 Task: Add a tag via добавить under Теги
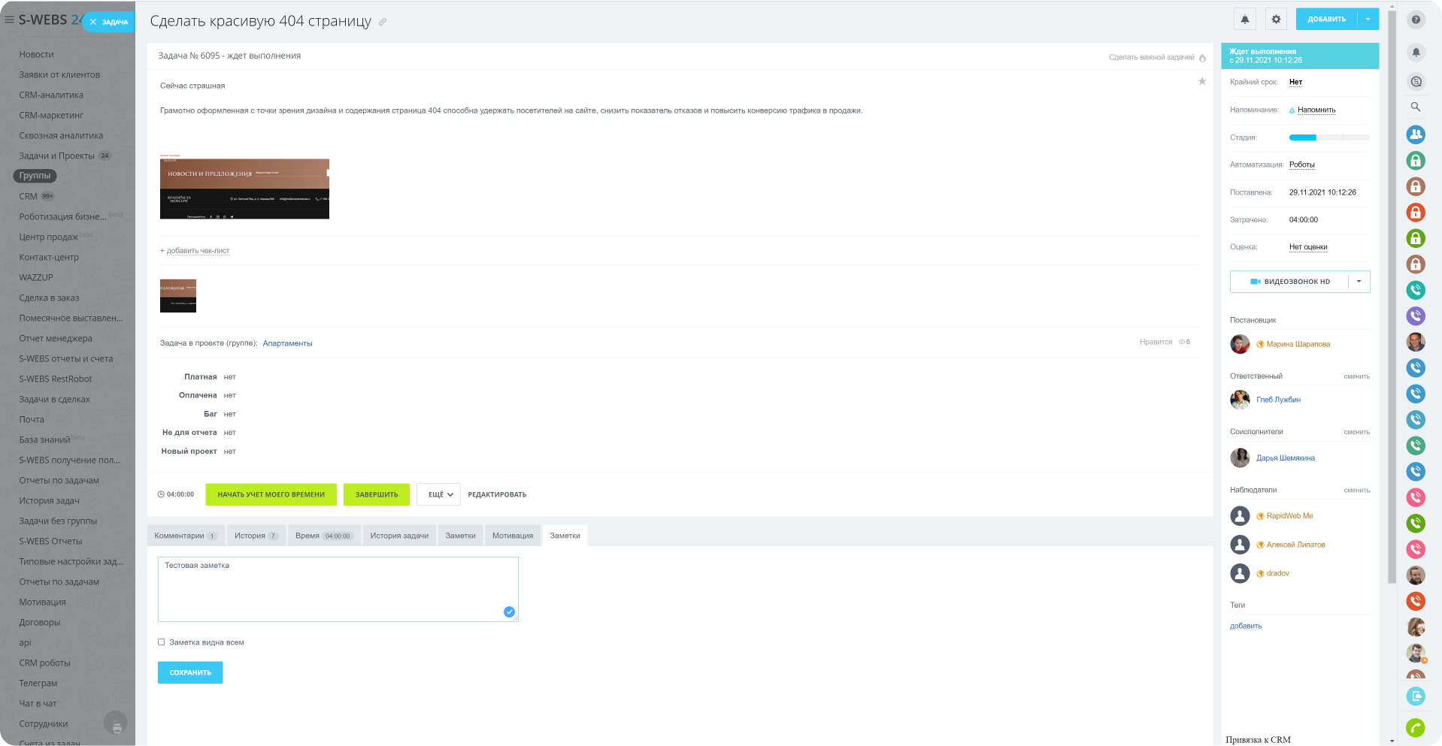(1246, 626)
